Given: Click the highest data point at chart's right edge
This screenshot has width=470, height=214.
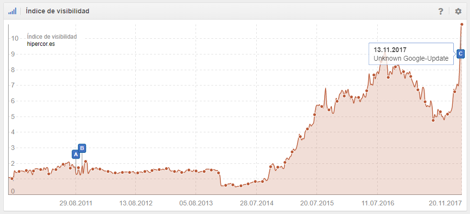Looking at the screenshot, I should 461,24.
